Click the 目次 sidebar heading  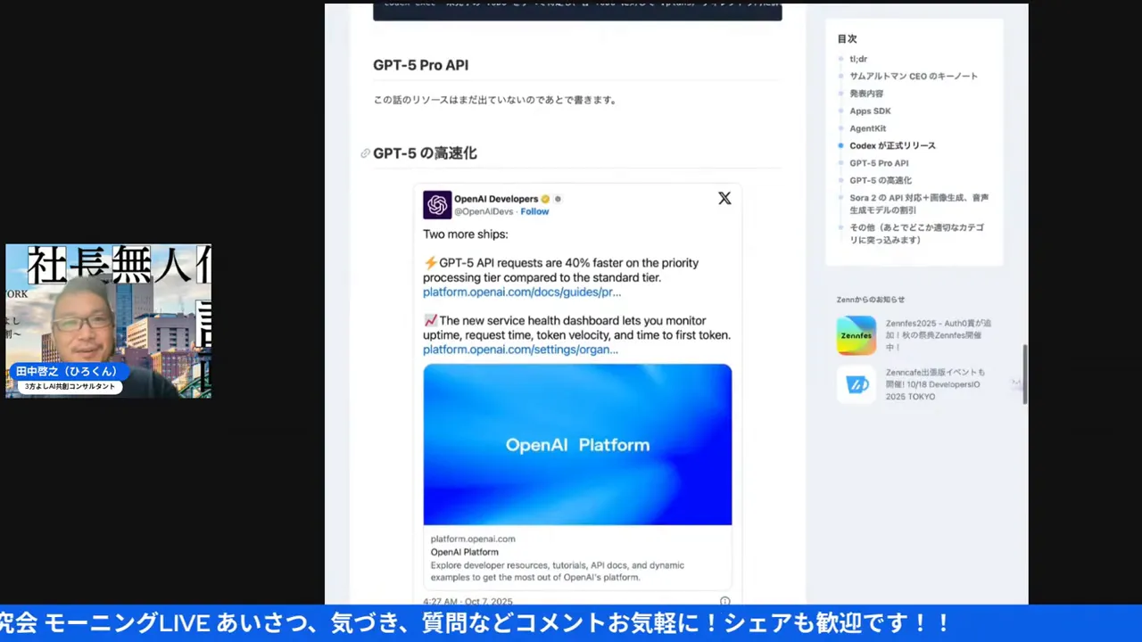click(847, 39)
